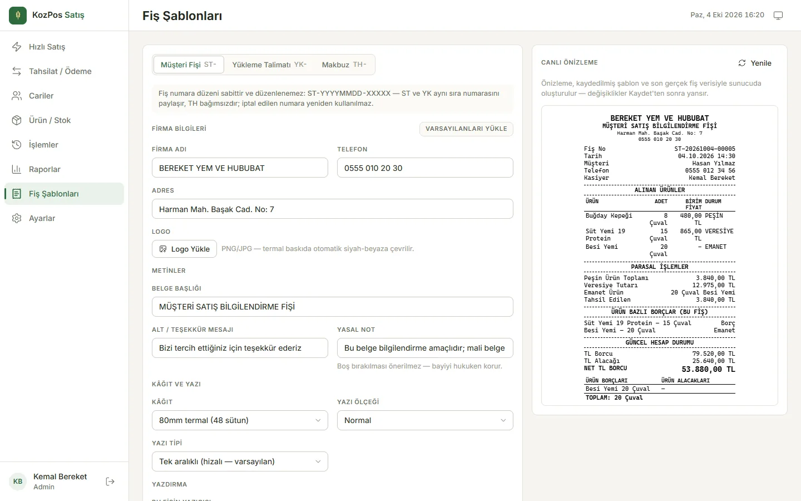This screenshot has width=801, height=501.
Task: Click the Cariler people icon
Action: (17, 96)
